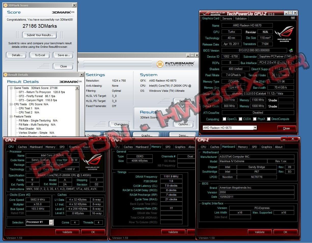This screenshot has height=243, width=312.
Task: Click the Close button in GPU-Z
Action: 287,128
